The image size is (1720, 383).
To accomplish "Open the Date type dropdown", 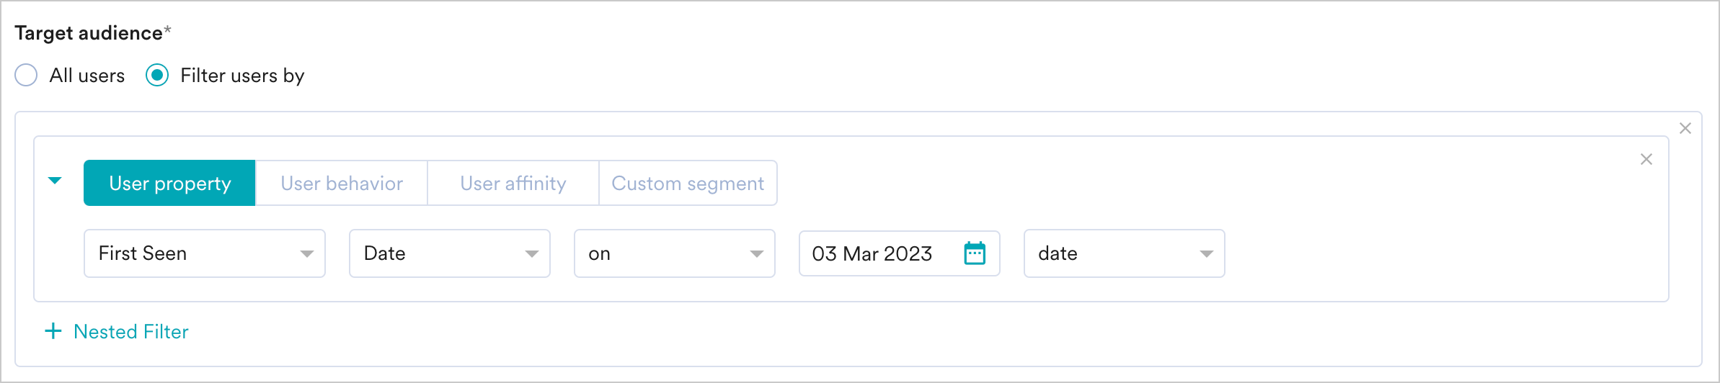I will [449, 253].
